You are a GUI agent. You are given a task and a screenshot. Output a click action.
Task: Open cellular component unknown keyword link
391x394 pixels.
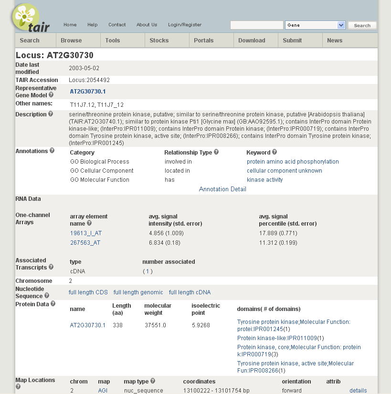click(x=285, y=171)
